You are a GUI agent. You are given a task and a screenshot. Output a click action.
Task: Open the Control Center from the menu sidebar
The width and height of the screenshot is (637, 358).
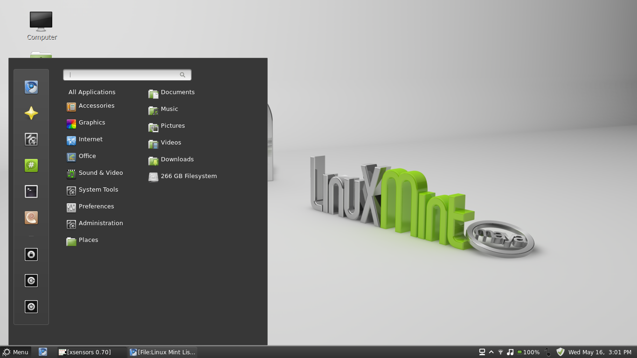pyautogui.click(x=31, y=139)
